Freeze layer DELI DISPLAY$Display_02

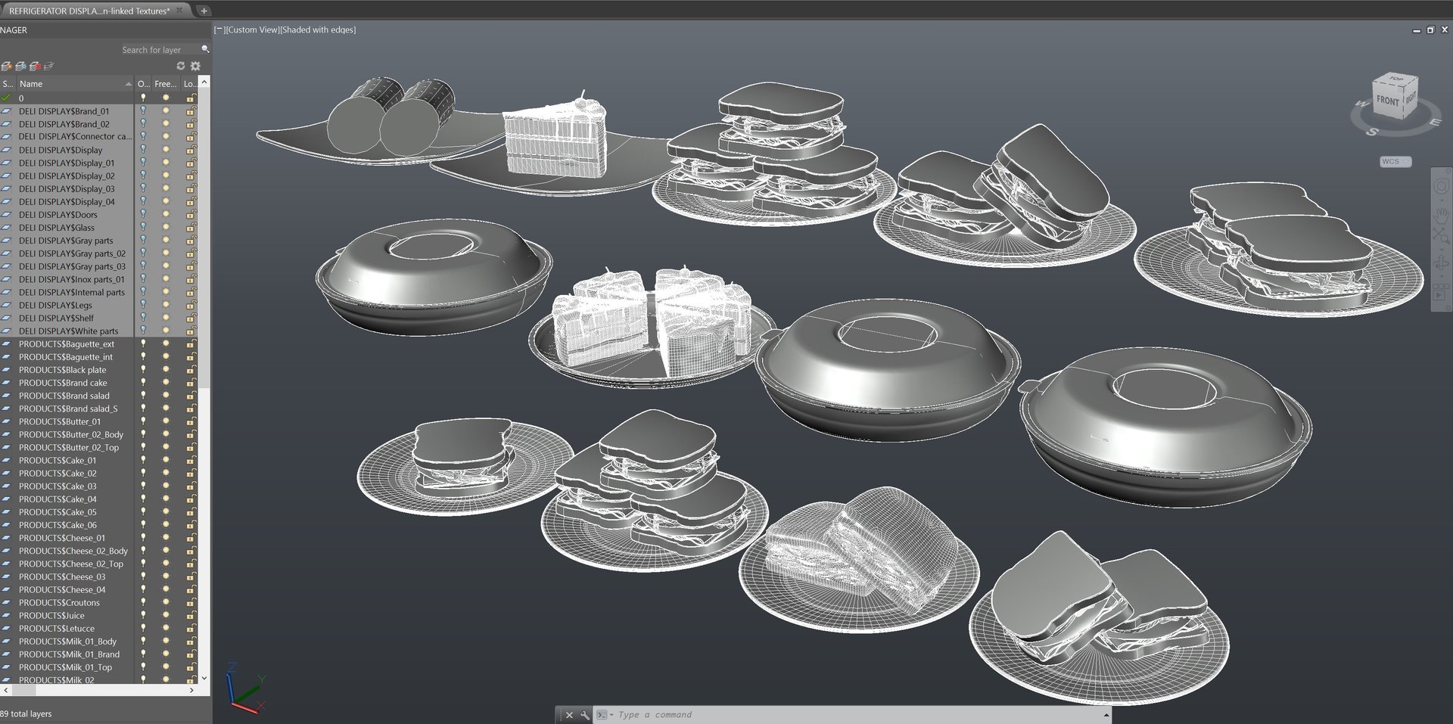166,176
